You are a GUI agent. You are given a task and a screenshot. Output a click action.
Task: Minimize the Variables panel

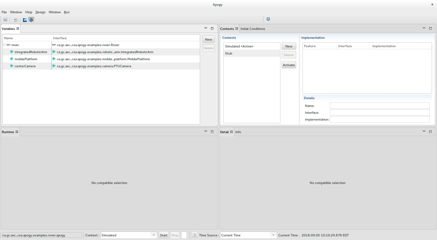[206, 28]
